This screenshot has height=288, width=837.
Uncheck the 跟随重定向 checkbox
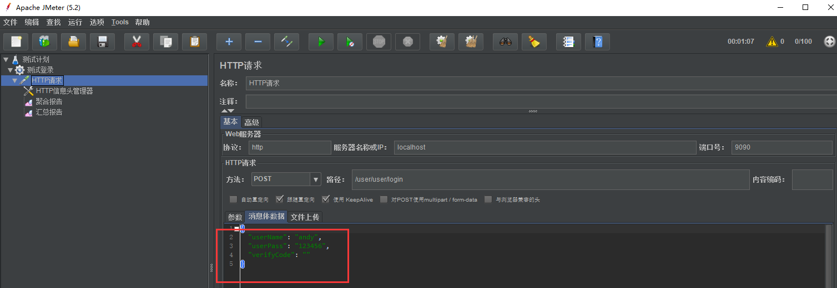[280, 199]
